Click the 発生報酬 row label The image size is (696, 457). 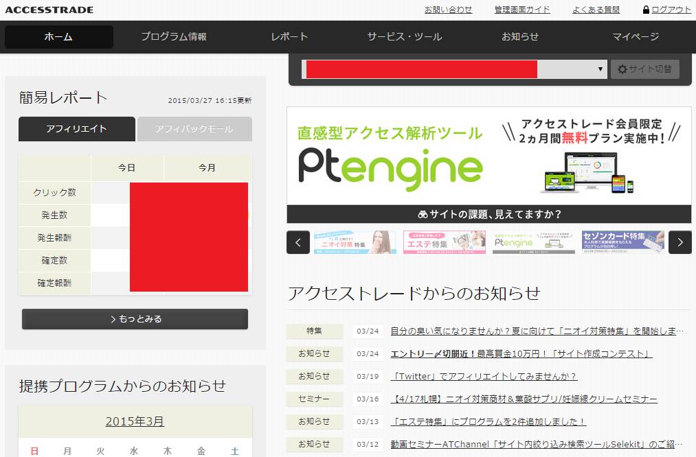coord(54,237)
